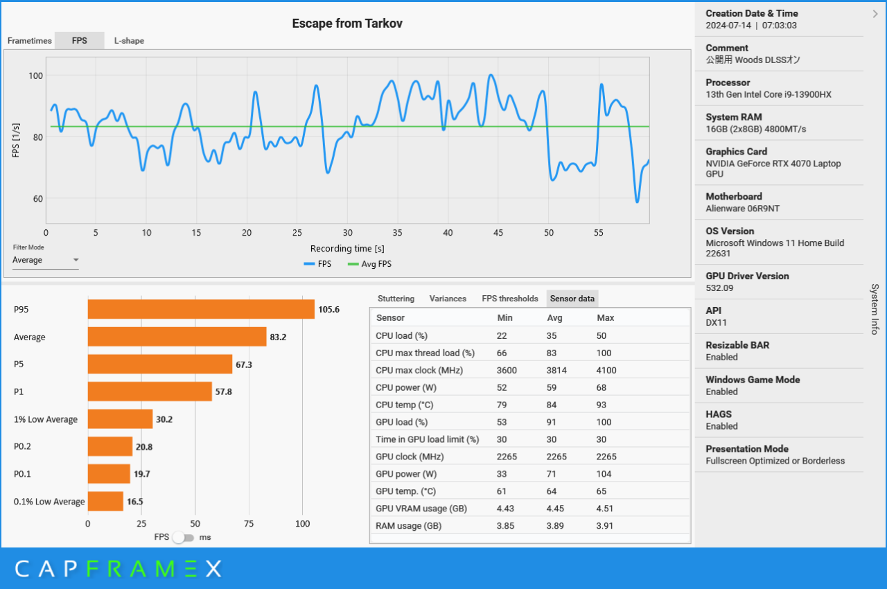This screenshot has height=589, width=887.
Task: Toggle the FPS / ms switch
Action: (184, 537)
